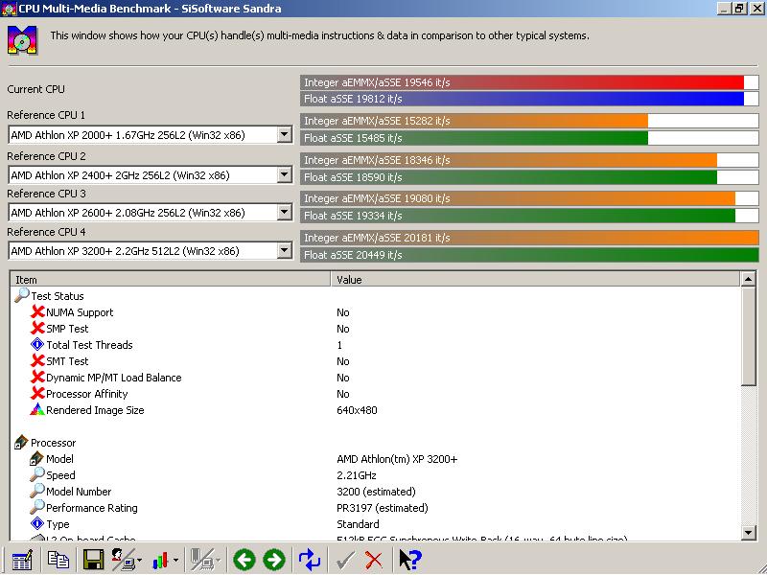The height and width of the screenshot is (575, 767).
Task: Click the green forward arrow button
Action: [274, 560]
